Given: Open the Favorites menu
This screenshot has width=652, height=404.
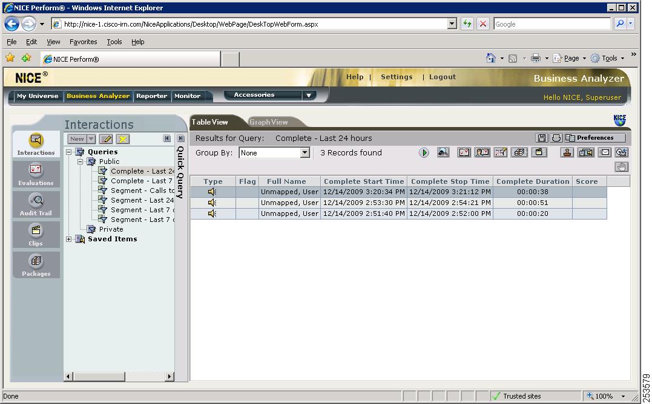Looking at the screenshot, I should click(83, 42).
